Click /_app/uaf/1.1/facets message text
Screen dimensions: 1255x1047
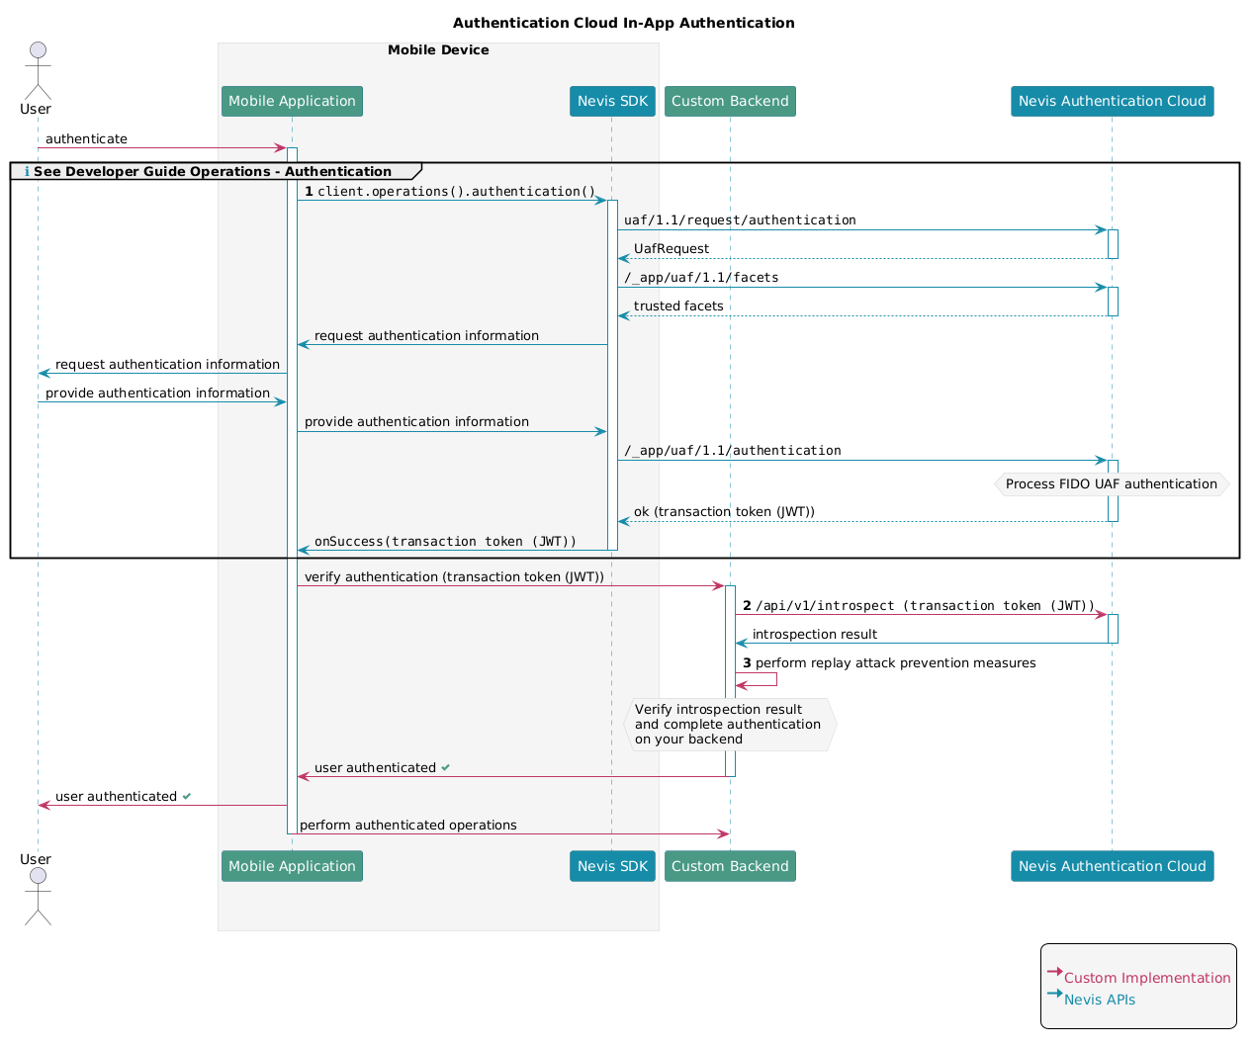coord(701,278)
